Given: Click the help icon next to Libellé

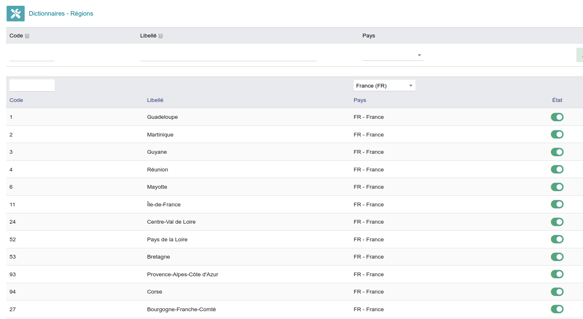Looking at the screenshot, I should pyautogui.click(x=161, y=36).
